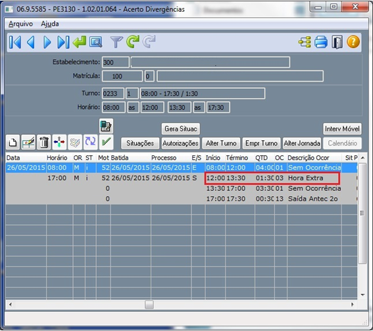Click the Data column header
The image size is (373, 331).
point(26,158)
